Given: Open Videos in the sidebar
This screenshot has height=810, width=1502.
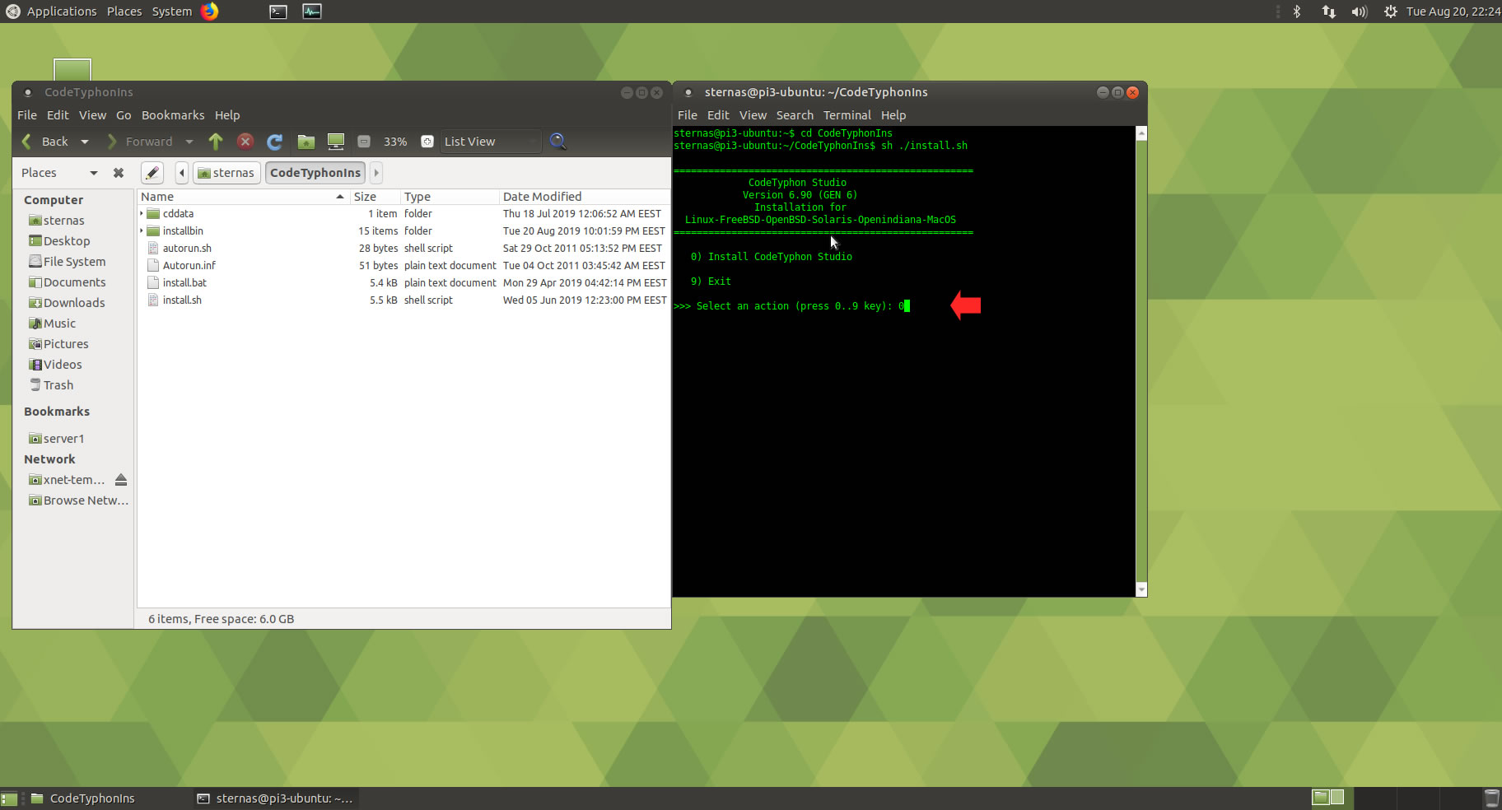Looking at the screenshot, I should point(63,365).
